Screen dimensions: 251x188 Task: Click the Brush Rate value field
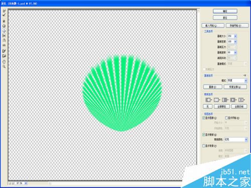coord(230,53)
